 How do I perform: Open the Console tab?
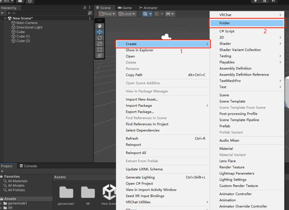(x=28, y=166)
